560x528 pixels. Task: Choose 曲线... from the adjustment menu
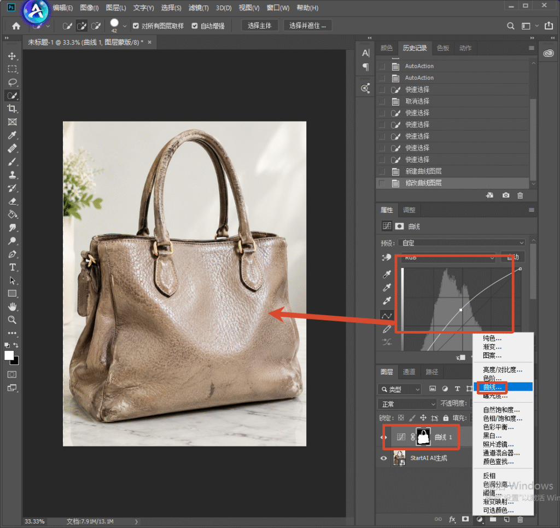503,387
